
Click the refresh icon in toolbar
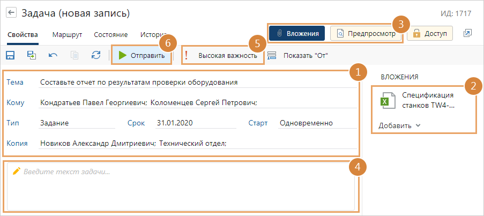(96, 55)
